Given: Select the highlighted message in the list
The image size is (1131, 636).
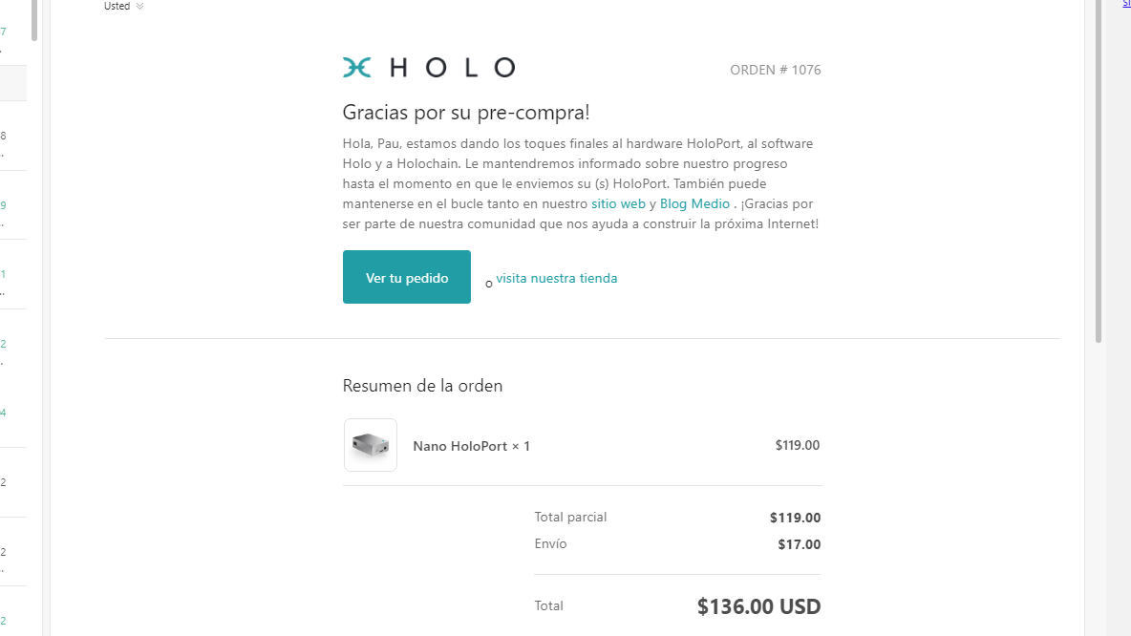Looking at the screenshot, I should pos(13,83).
